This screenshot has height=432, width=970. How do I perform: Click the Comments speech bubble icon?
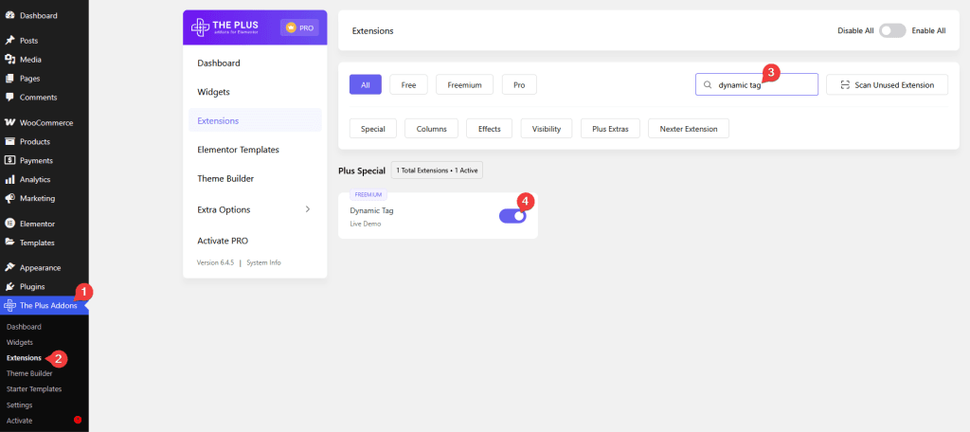tap(9, 98)
